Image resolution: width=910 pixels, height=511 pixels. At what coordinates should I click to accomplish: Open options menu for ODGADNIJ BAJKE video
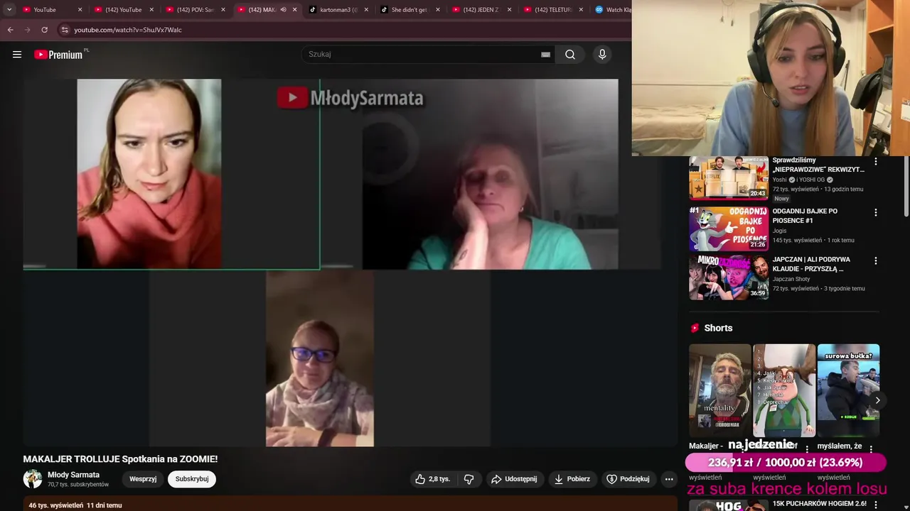coord(875,212)
